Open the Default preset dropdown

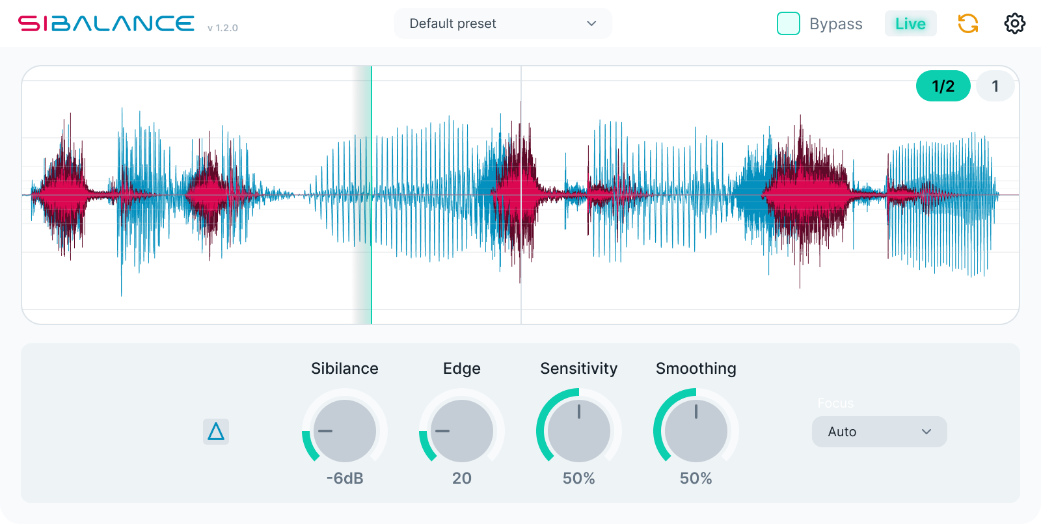click(x=503, y=23)
